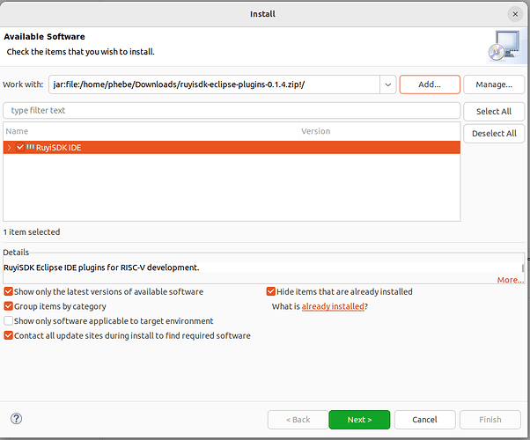Click the Add... button
The height and width of the screenshot is (440, 530).
(x=430, y=84)
